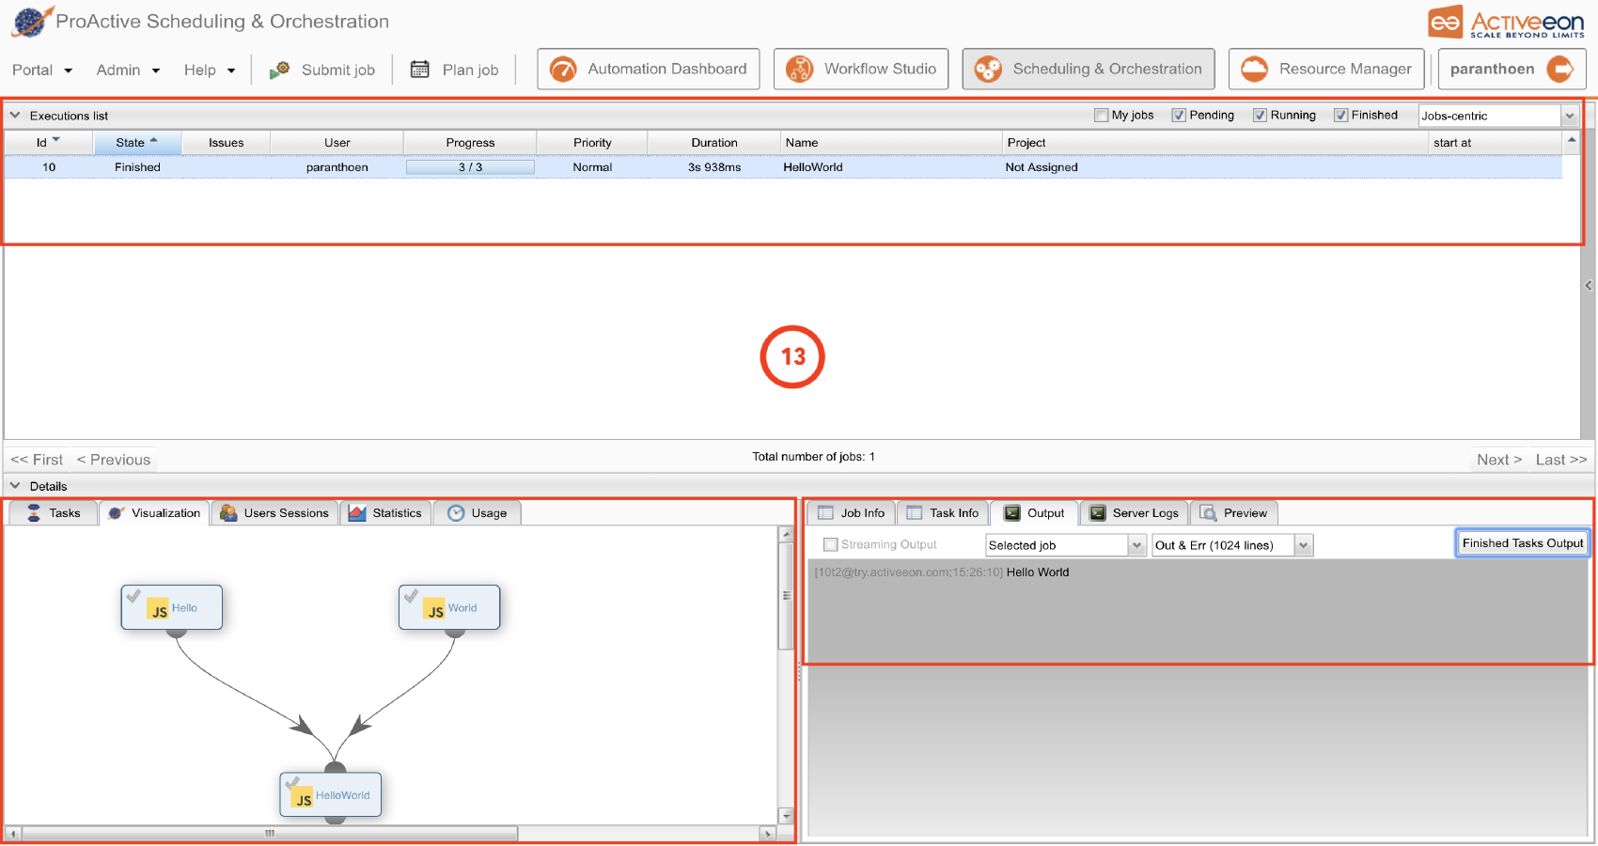Select the HelloWorld task node

pos(331,794)
